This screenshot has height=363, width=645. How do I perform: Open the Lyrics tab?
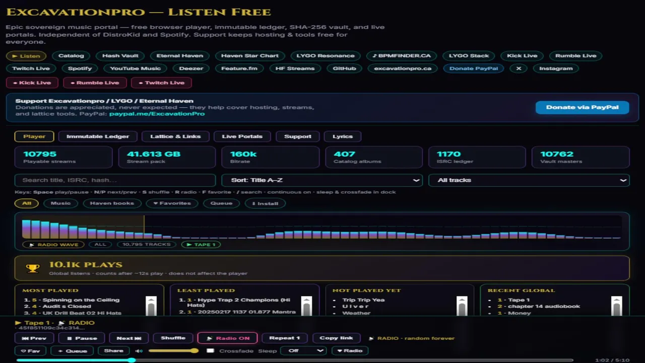pos(343,137)
